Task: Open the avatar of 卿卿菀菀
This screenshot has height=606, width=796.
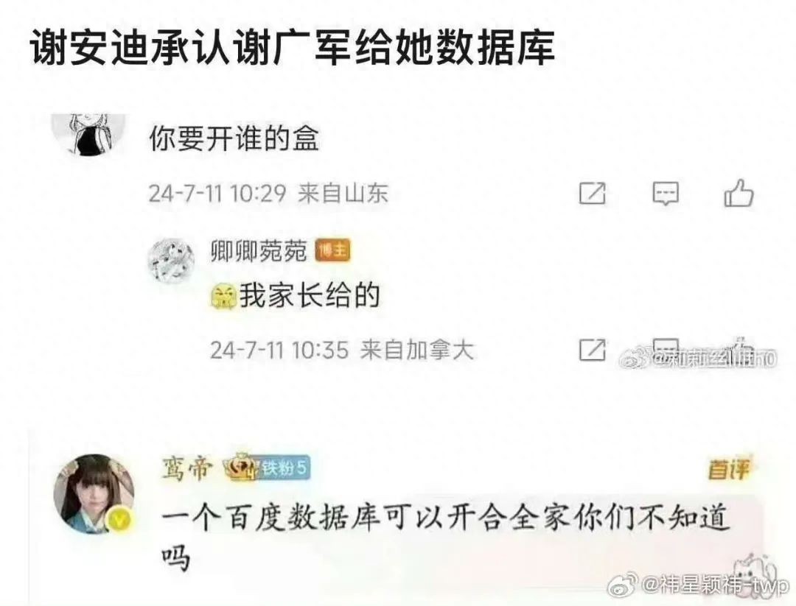Action: [x=172, y=260]
